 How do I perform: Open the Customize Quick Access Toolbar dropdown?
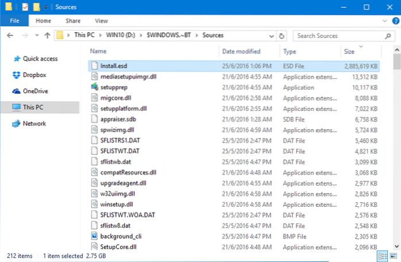(x=45, y=7)
